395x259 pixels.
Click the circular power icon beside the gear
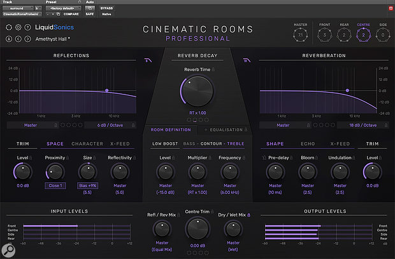9,27
